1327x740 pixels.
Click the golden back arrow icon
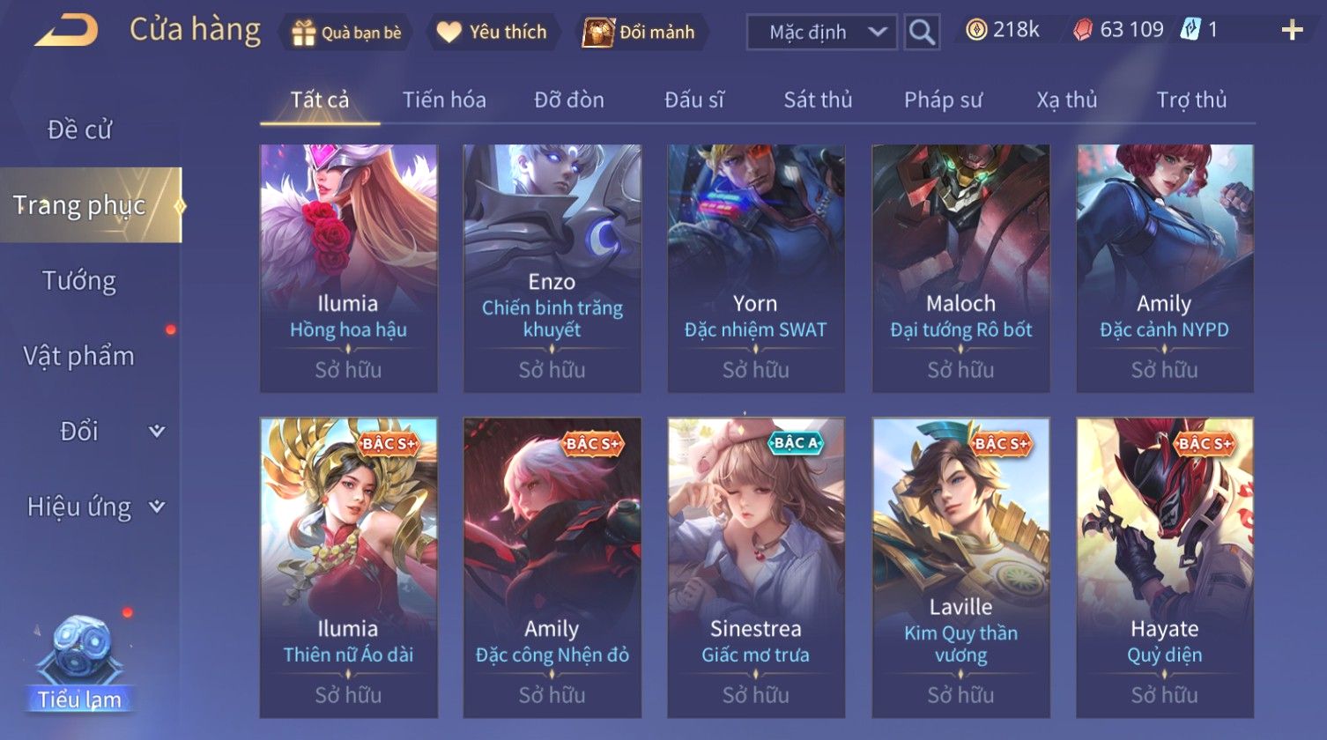coord(66,31)
